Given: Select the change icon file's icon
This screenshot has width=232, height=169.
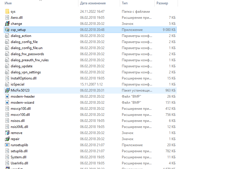Looking at the screenshot, I should (7, 23).
